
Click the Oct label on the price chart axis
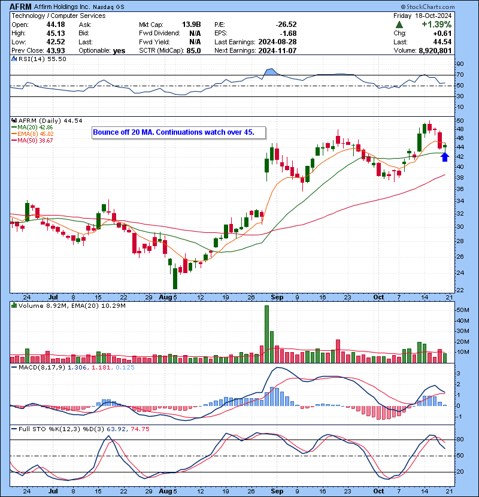[378, 298]
